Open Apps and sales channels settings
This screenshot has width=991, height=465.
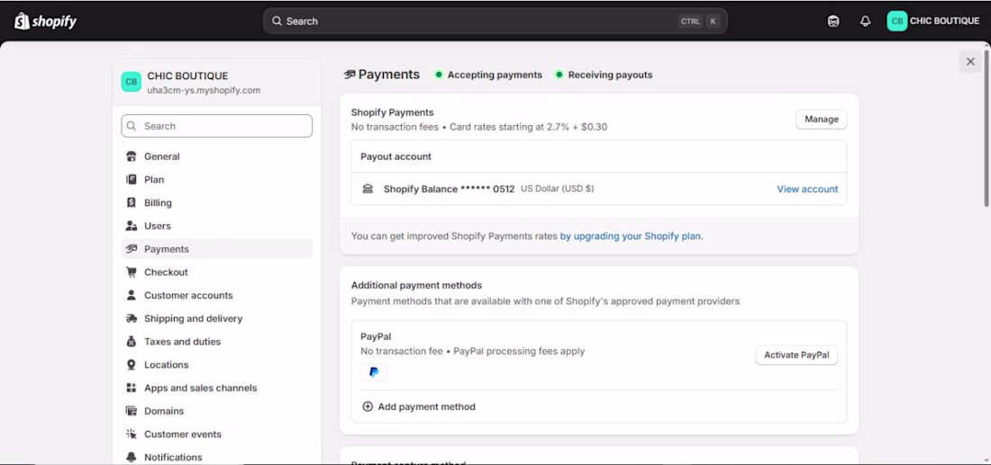[x=200, y=389]
